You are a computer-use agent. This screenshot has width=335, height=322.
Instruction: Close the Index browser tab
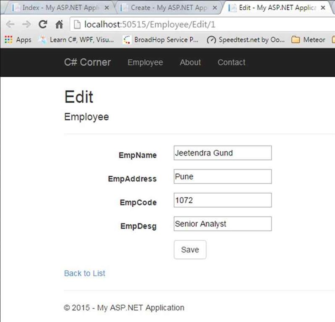106,8
